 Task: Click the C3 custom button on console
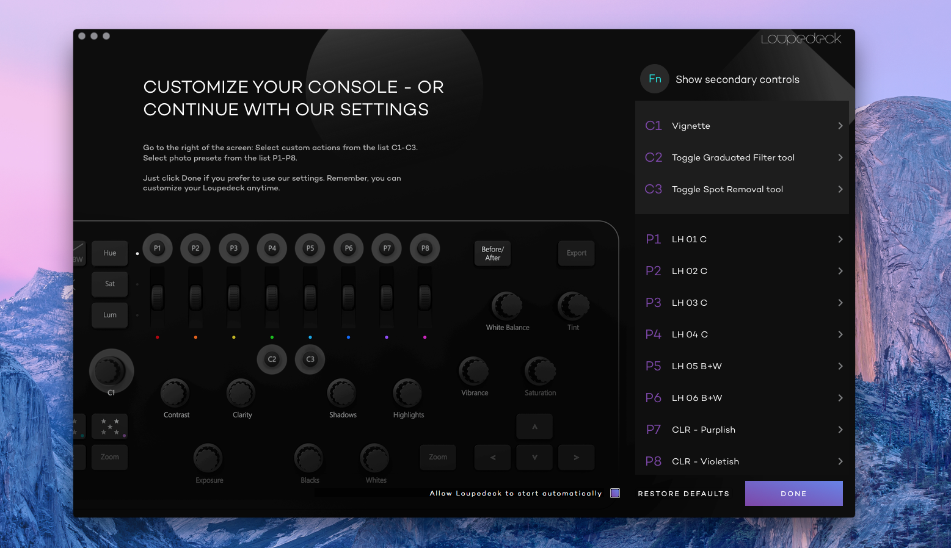pos(310,359)
